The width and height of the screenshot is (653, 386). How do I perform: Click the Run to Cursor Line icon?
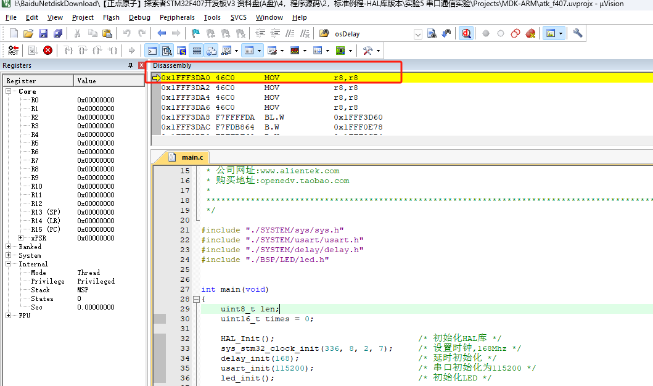(x=112, y=51)
